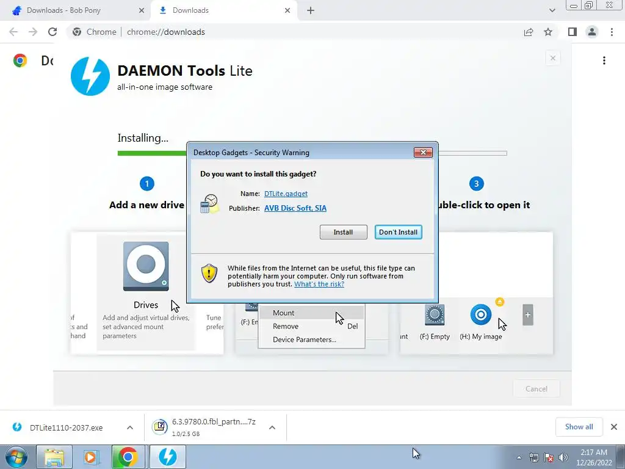Click the DAEMON Tools Lite lightning logo
The height and width of the screenshot is (469, 625).
click(x=90, y=76)
